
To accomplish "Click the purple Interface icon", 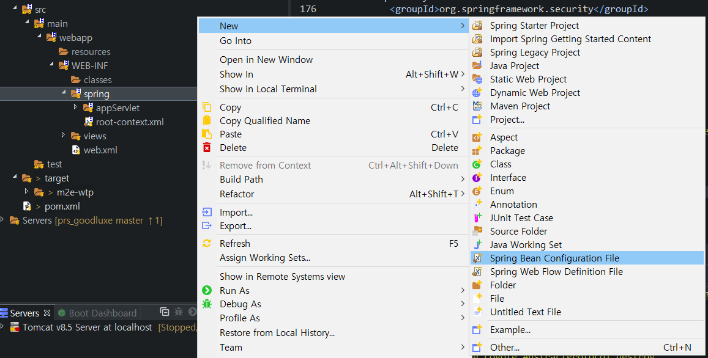I will click(x=477, y=178).
